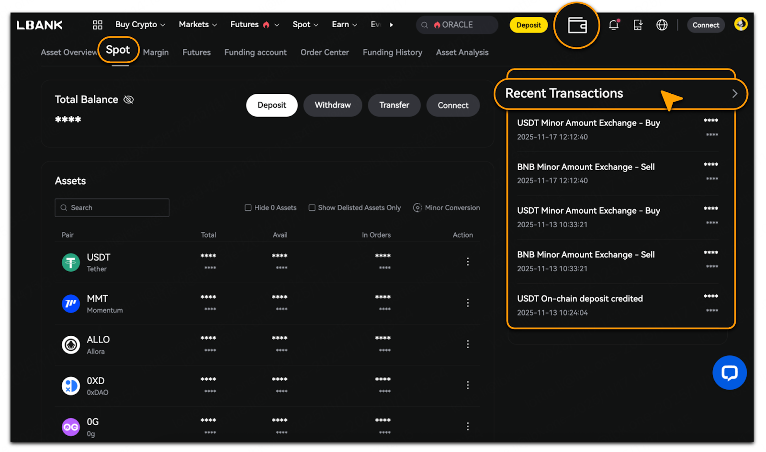Open the language globe icon
The image size is (766, 452).
tap(662, 25)
